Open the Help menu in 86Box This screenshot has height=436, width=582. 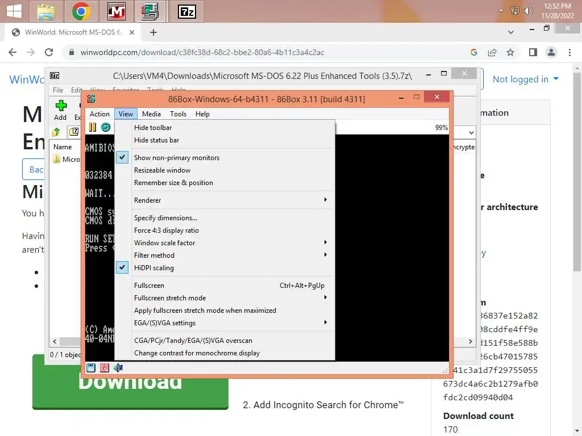202,114
